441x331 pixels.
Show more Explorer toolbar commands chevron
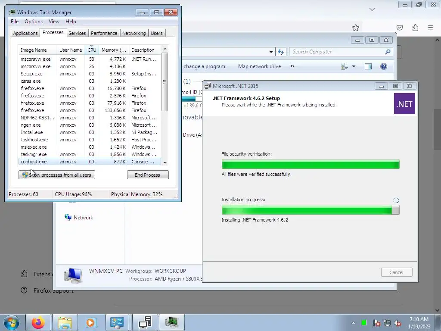pyautogui.click(x=292, y=66)
